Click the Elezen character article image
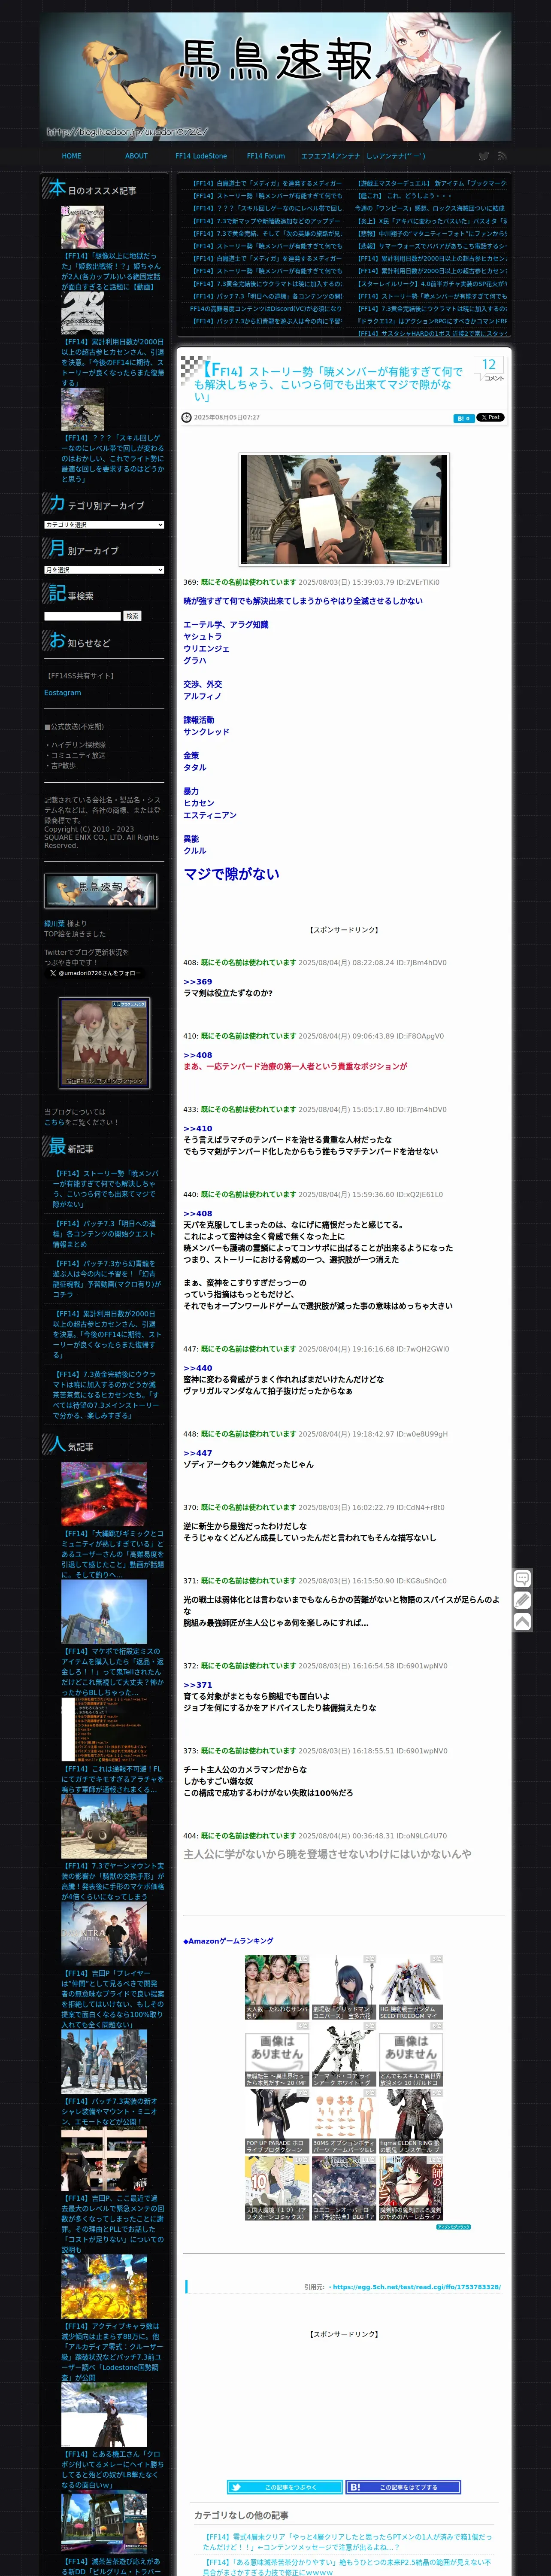Image resolution: width=551 pixels, height=2576 pixels. pyautogui.click(x=344, y=509)
